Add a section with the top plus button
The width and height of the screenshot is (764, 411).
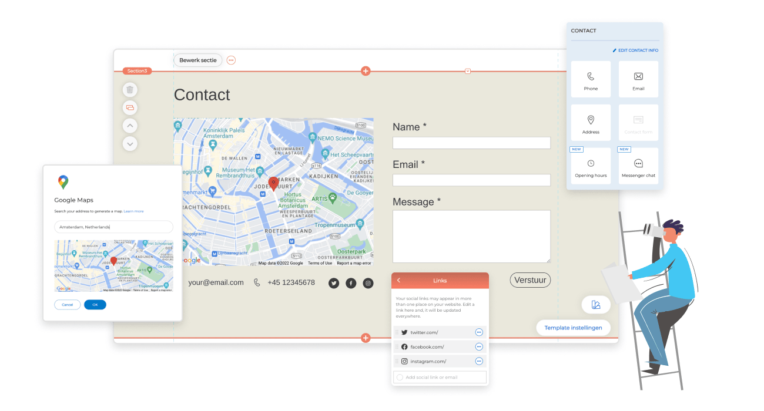(366, 71)
